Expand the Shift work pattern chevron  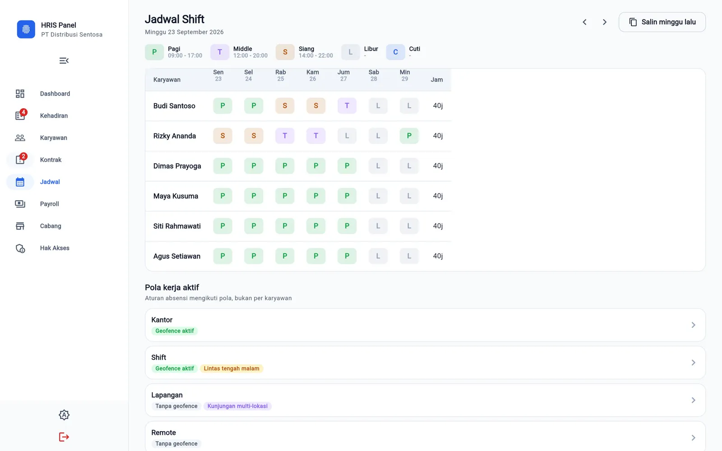694,363
